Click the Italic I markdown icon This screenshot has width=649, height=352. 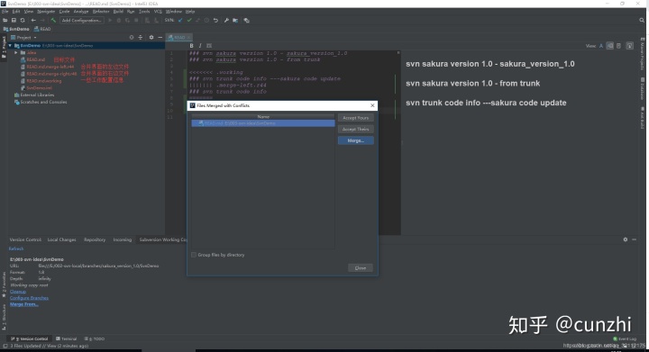coord(200,45)
